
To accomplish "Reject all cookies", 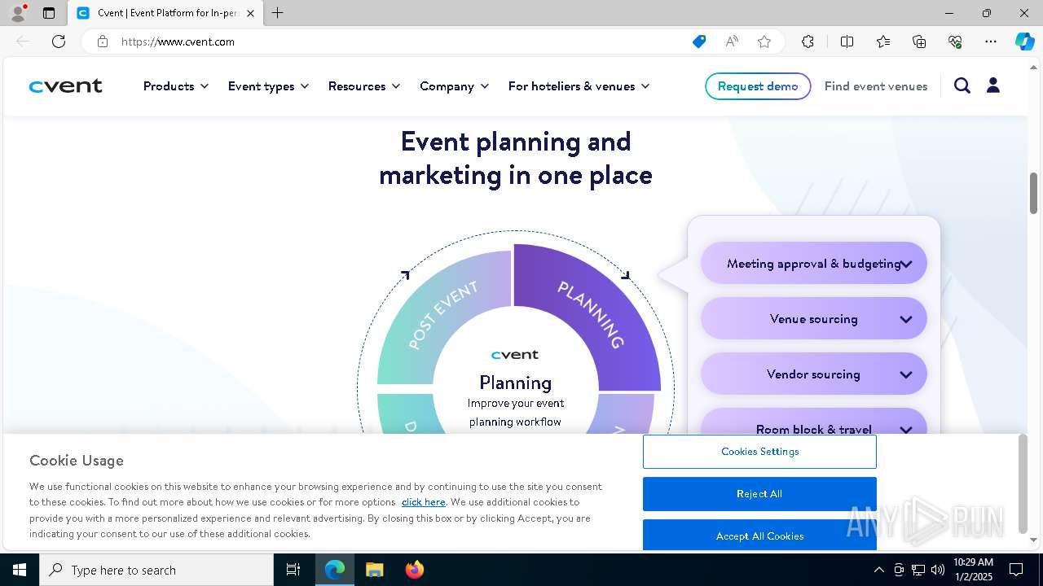I will click(x=759, y=494).
